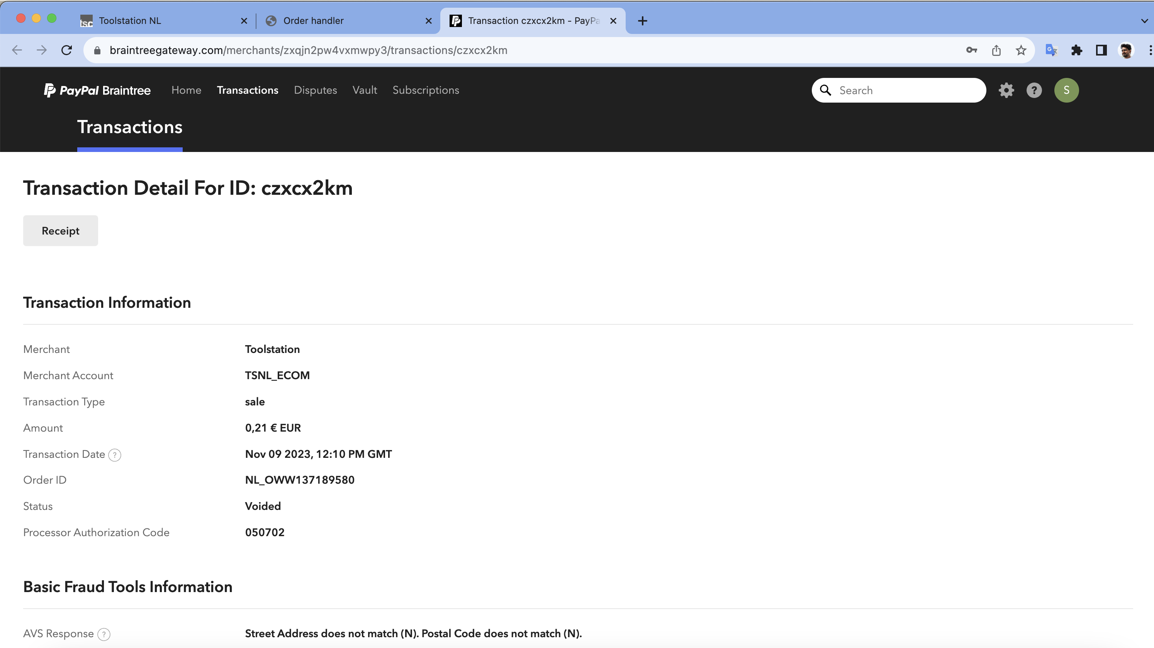Open the help question mark icon

coord(1034,90)
